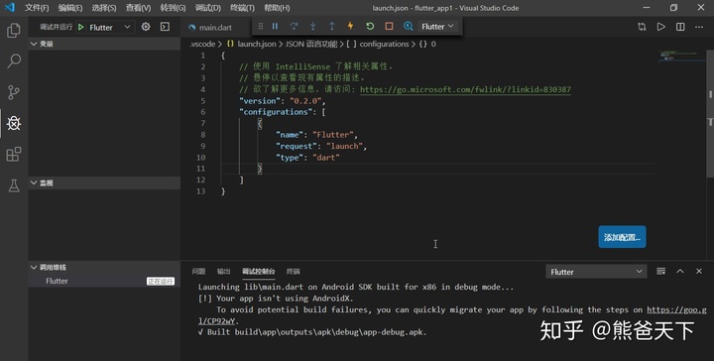Collapse the 变量 variables section

click(x=104, y=44)
